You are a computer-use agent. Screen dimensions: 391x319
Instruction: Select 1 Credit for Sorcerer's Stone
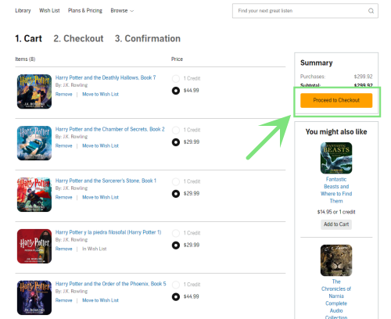(x=176, y=181)
